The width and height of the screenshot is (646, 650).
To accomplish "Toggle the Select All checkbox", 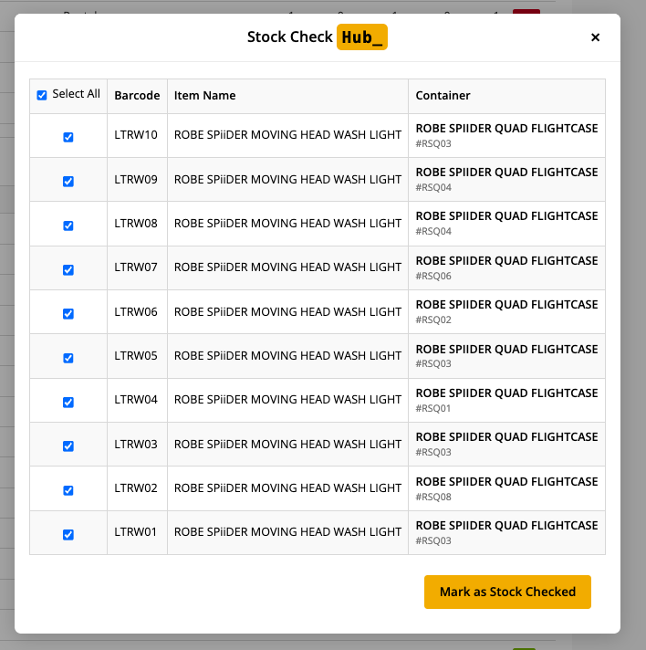I will pyautogui.click(x=42, y=95).
